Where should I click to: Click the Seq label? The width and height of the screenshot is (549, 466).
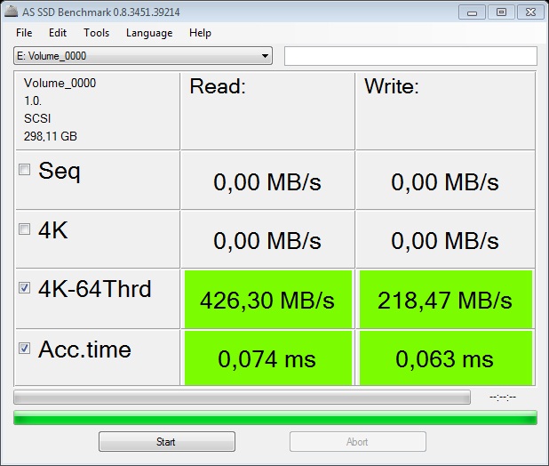click(60, 171)
